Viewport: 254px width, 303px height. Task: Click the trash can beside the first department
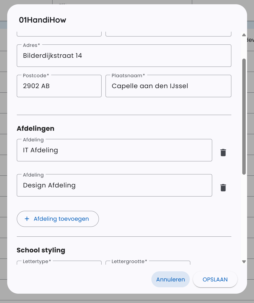tap(223, 152)
